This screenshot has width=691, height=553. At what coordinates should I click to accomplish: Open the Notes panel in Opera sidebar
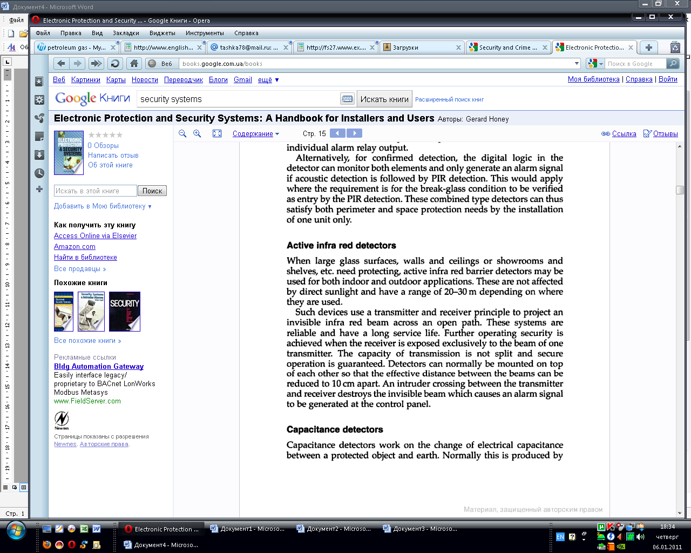(x=39, y=137)
